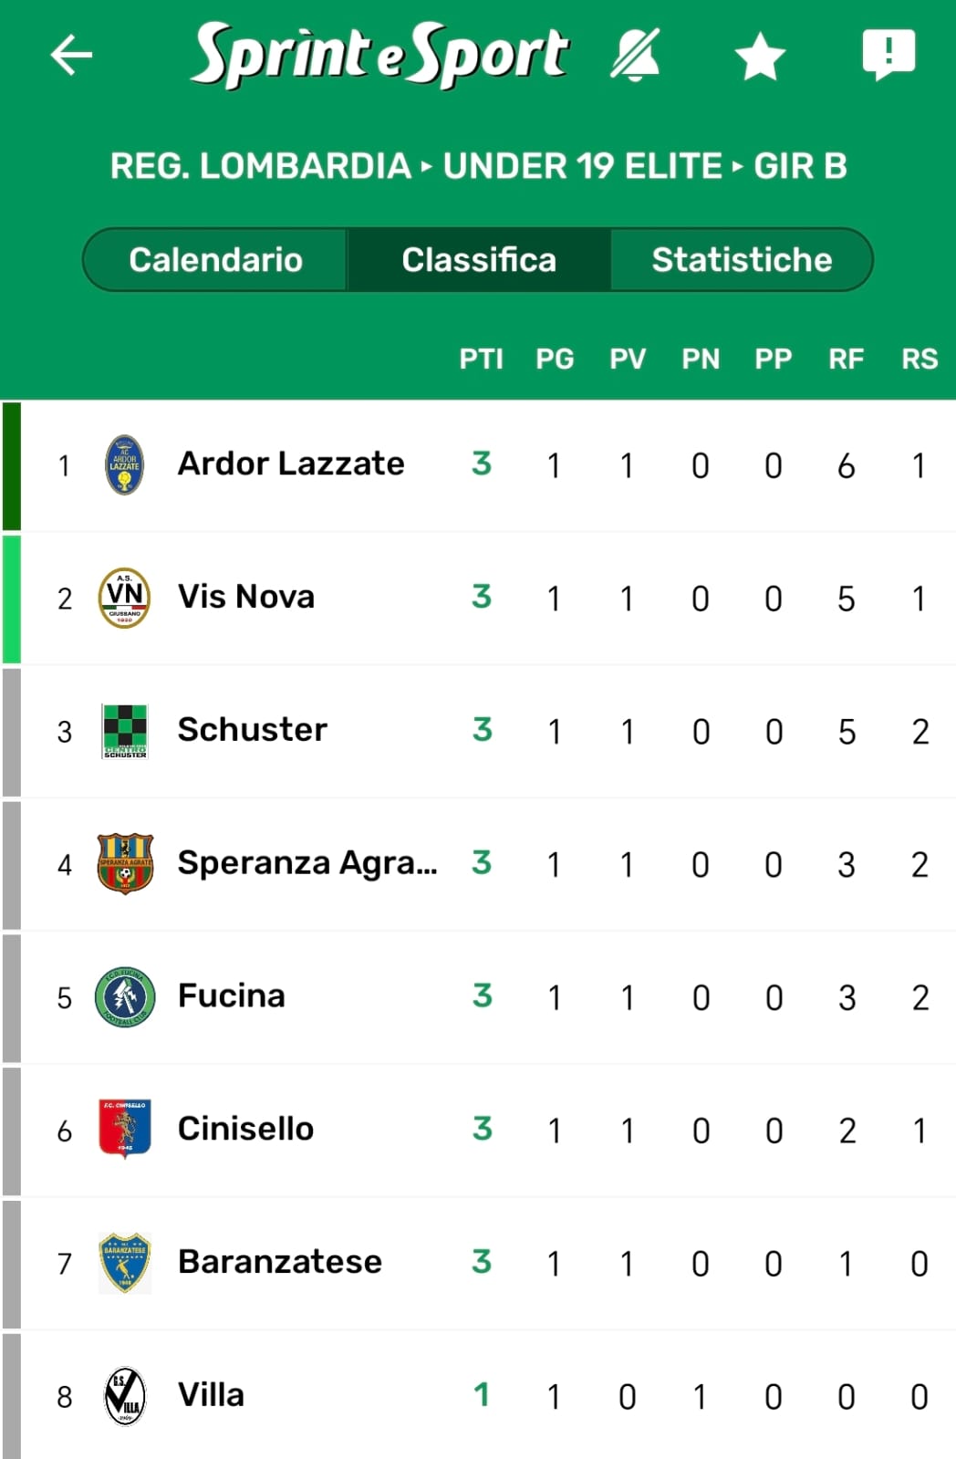
Task: Tap the Vis Nova club logo
Action: point(124,598)
